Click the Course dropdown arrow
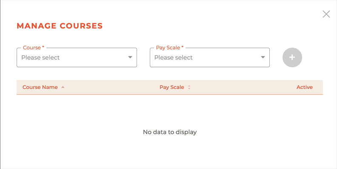Image resolution: width=337 pixels, height=169 pixels. [130, 57]
